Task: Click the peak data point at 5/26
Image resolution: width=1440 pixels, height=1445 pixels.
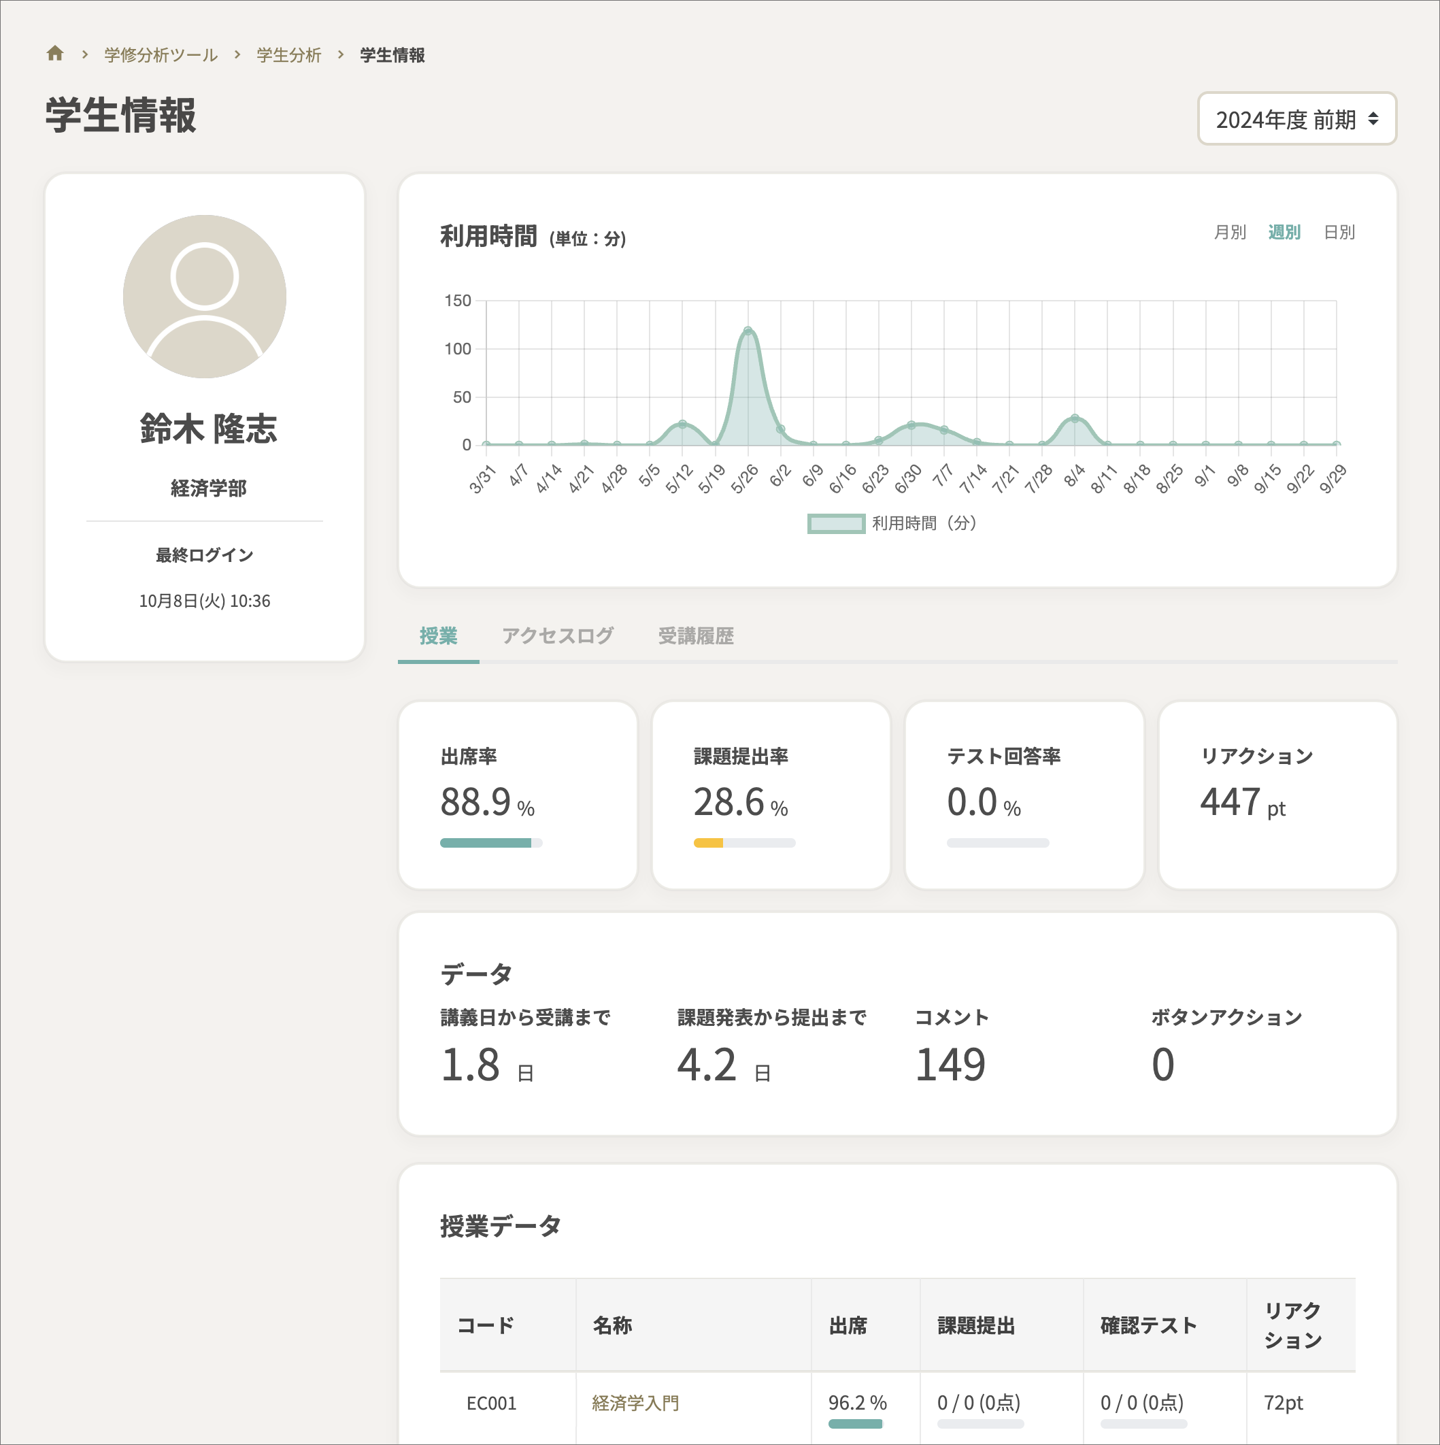Action: (x=748, y=329)
